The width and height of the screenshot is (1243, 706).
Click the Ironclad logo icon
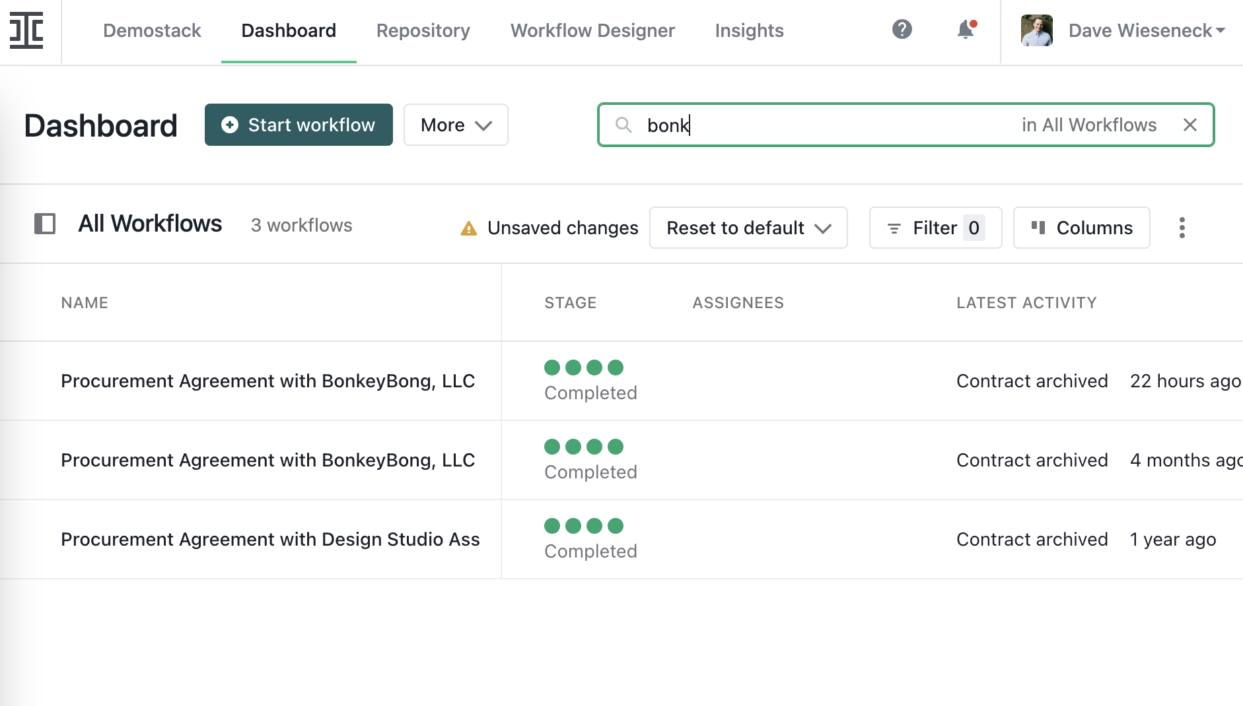(x=26, y=30)
